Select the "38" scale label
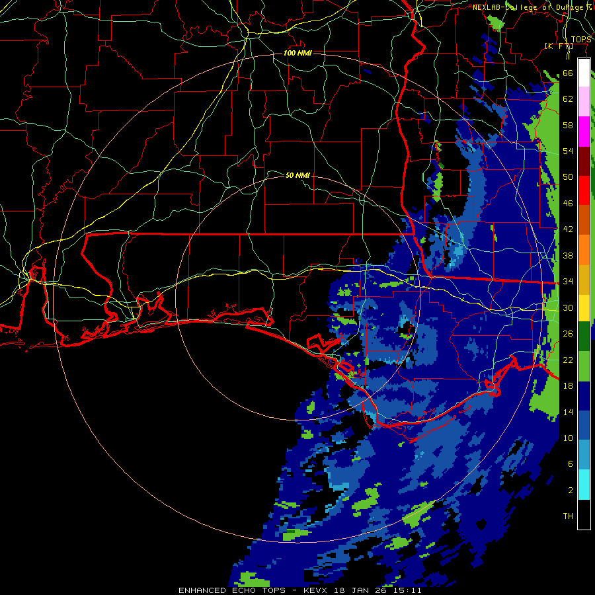595x595 pixels. 568,255
